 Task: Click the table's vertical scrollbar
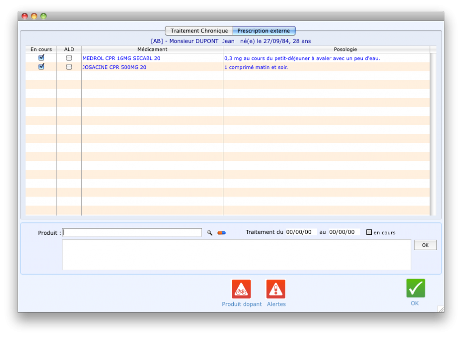click(433, 134)
